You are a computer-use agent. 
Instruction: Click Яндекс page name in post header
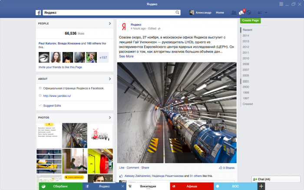135,25
